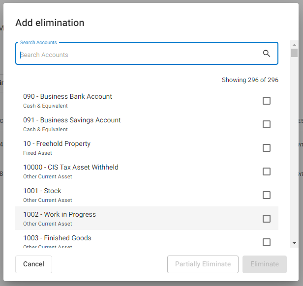
Task: Select the 10 - Freehold Property checkbox
Action: (x=267, y=148)
